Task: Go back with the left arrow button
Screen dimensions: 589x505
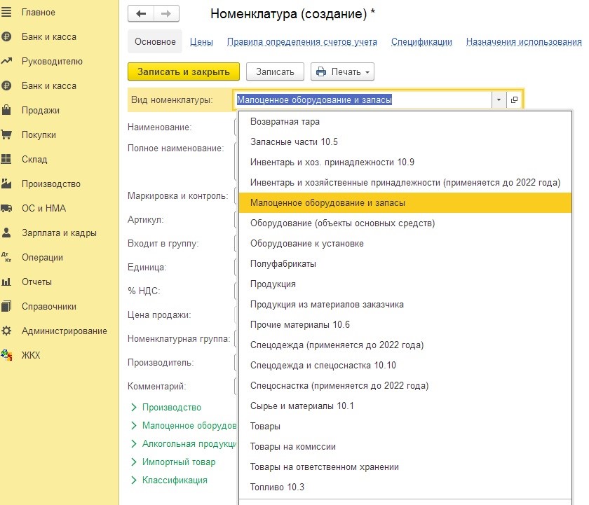Action: point(141,14)
